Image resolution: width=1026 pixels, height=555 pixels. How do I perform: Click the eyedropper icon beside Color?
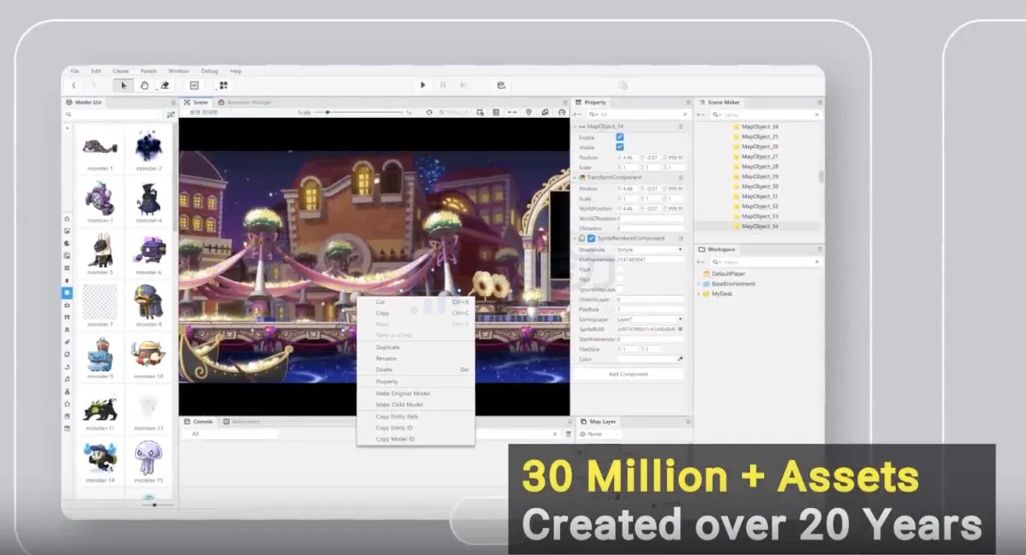click(x=680, y=359)
